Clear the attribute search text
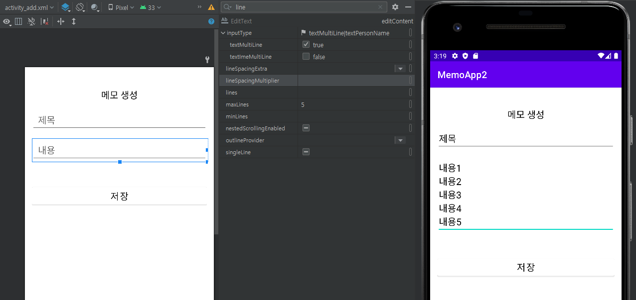This screenshot has height=300, width=636. point(381,7)
